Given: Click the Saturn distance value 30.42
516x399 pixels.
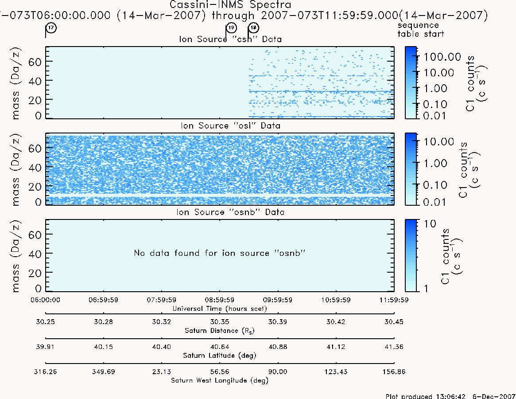Looking at the screenshot, I should click(x=336, y=322).
